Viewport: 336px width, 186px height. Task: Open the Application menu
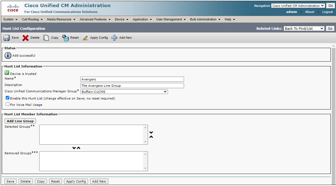tap(142, 19)
